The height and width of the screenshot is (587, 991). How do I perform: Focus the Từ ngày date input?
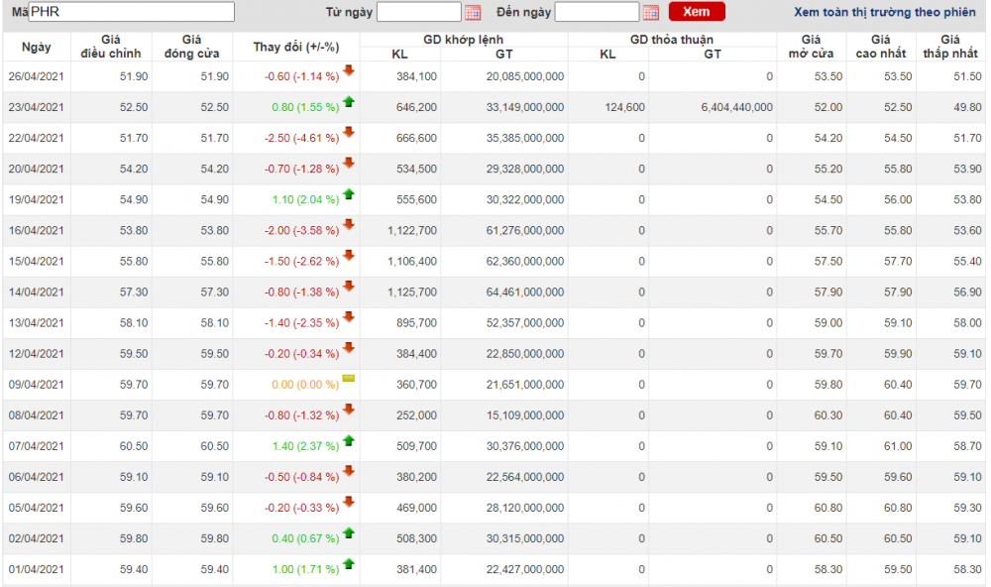click(x=419, y=11)
